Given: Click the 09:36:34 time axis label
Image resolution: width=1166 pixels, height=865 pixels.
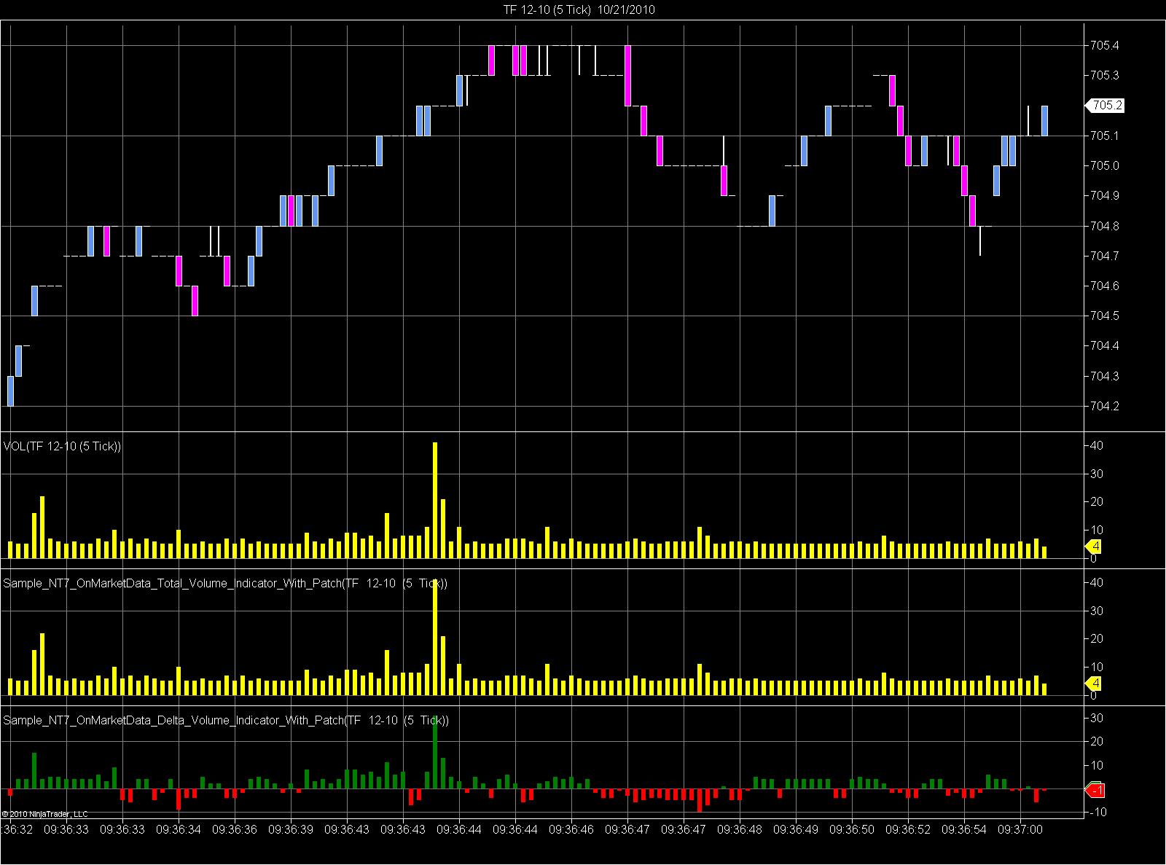Looking at the screenshot, I should pyautogui.click(x=179, y=829).
